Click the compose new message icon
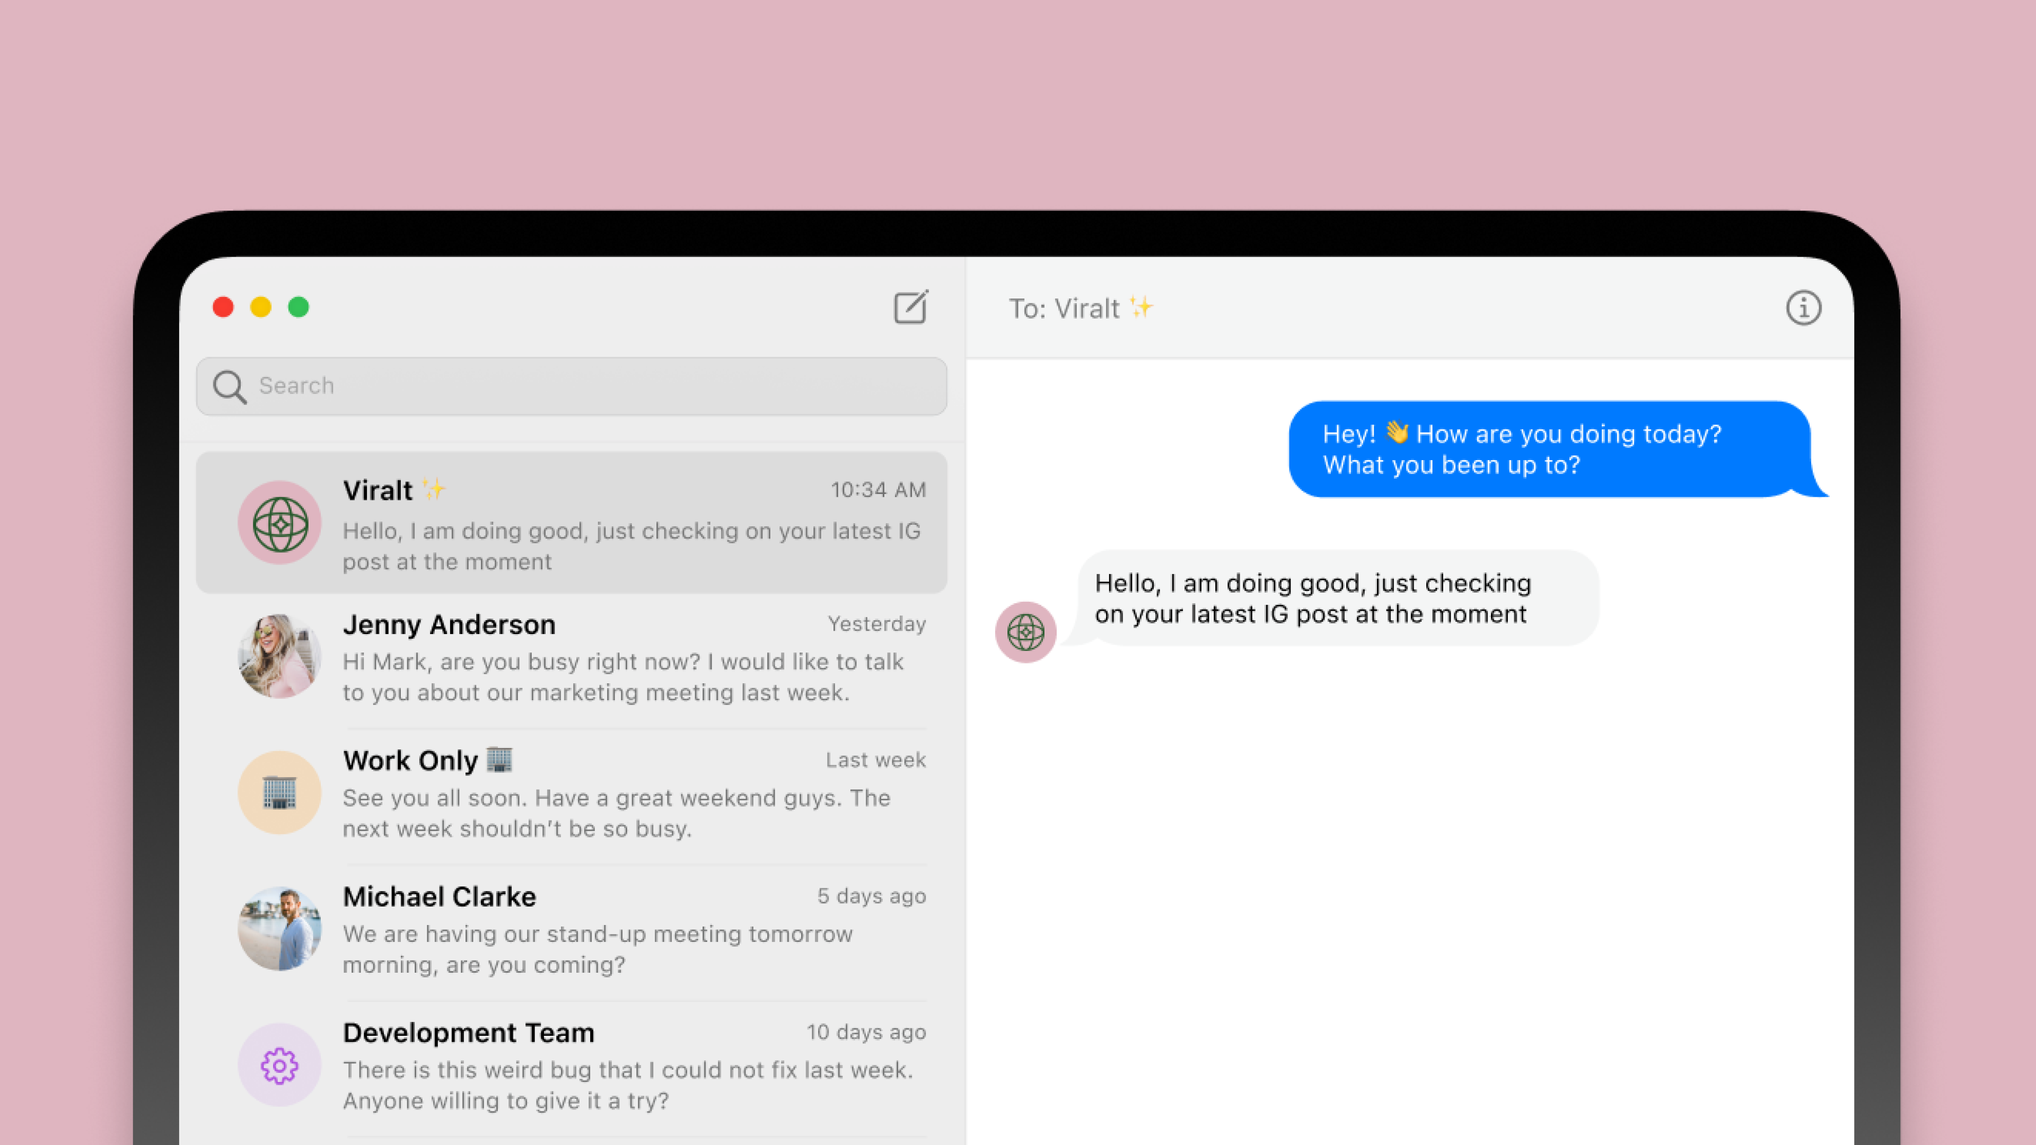 click(x=910, y=306)
